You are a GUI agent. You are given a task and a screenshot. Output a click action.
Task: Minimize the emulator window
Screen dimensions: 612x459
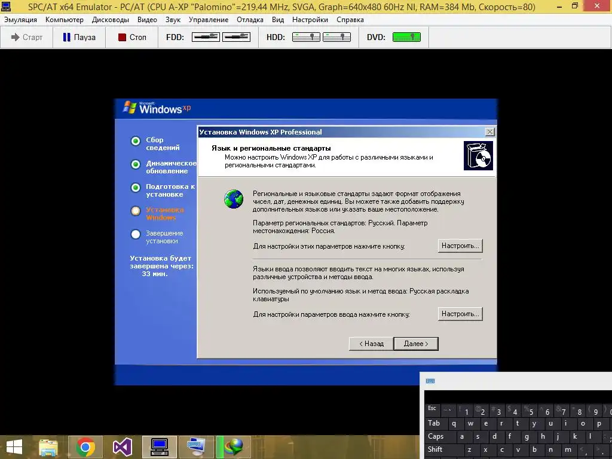tap(559, 6)
